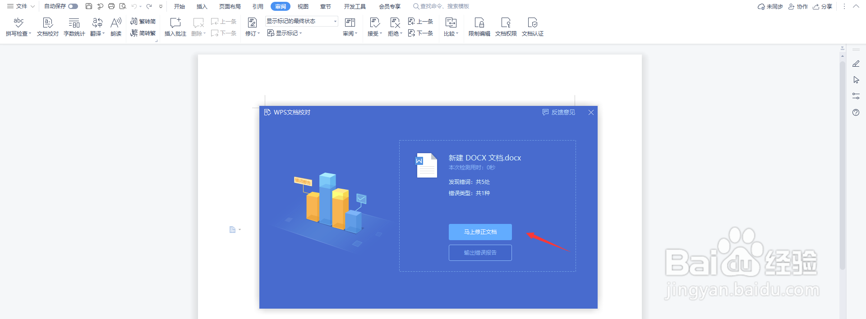
Task: Go to previous change 上一条 in revisions
Action: click(420, 21)
